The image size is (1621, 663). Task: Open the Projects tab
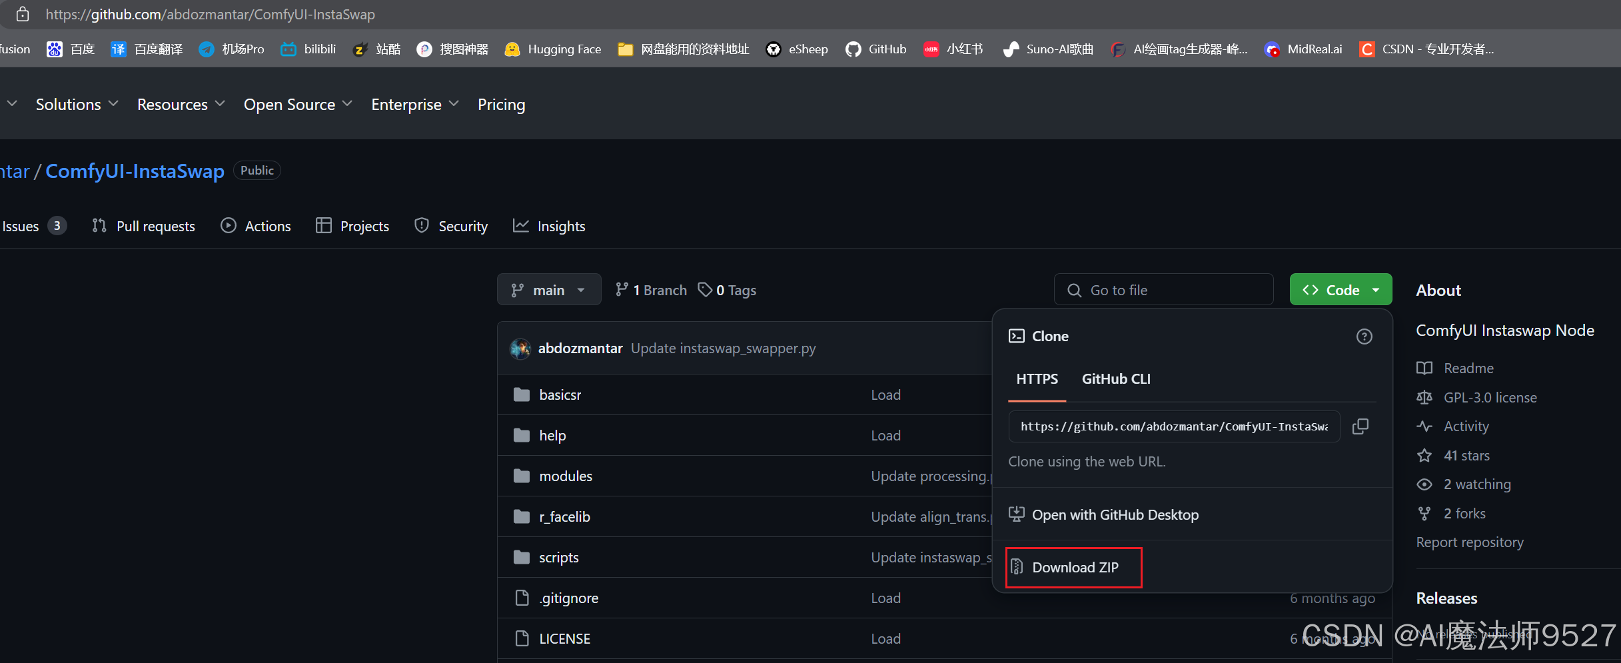pos(352,226)
